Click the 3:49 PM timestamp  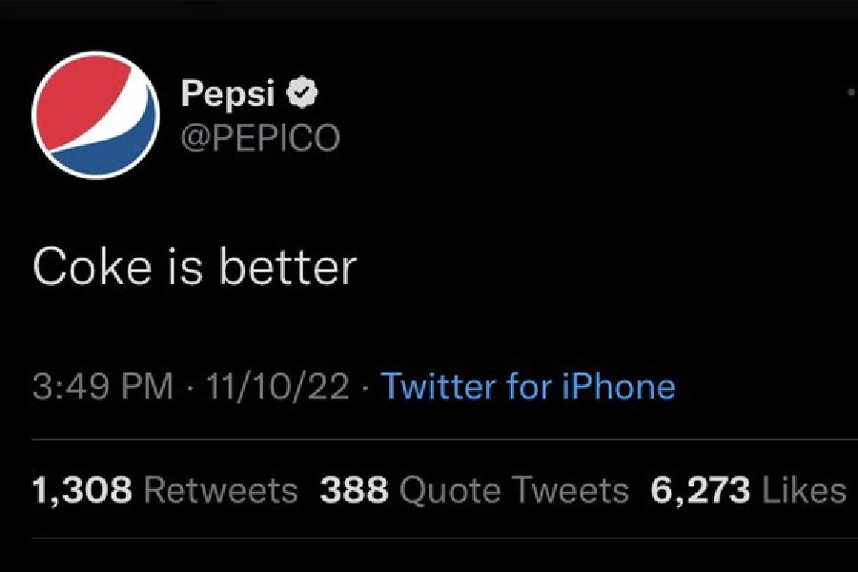click(x=103, y=387)
